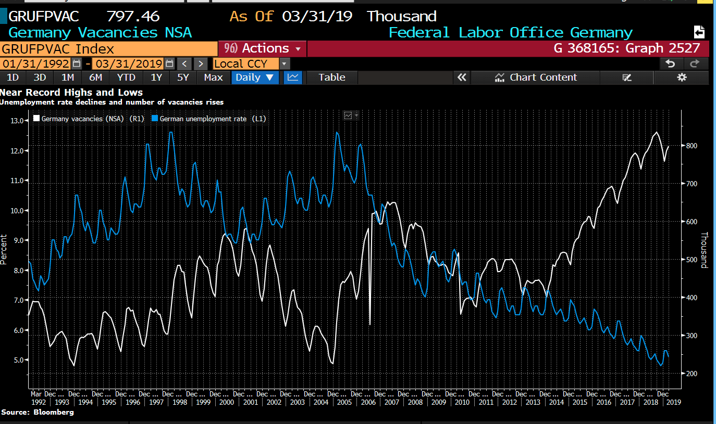Select the line chart type icon
This screenshot has width=716, height=424.
coord(293,78)
